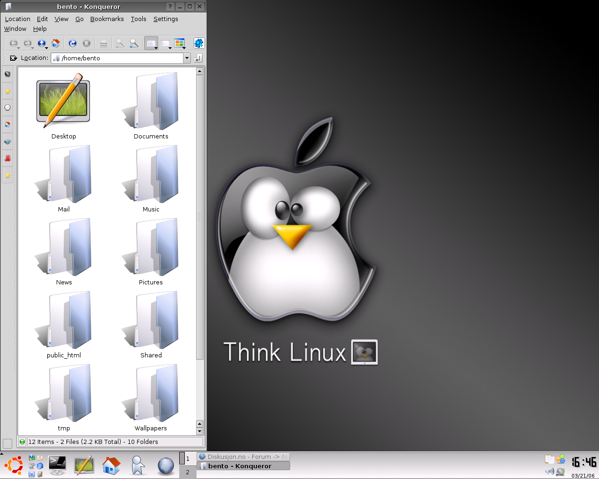Image resolution: width=599 pixels, height=479 pixels.
Task: Open the Bookmarks menu
Action: point(107,19)
